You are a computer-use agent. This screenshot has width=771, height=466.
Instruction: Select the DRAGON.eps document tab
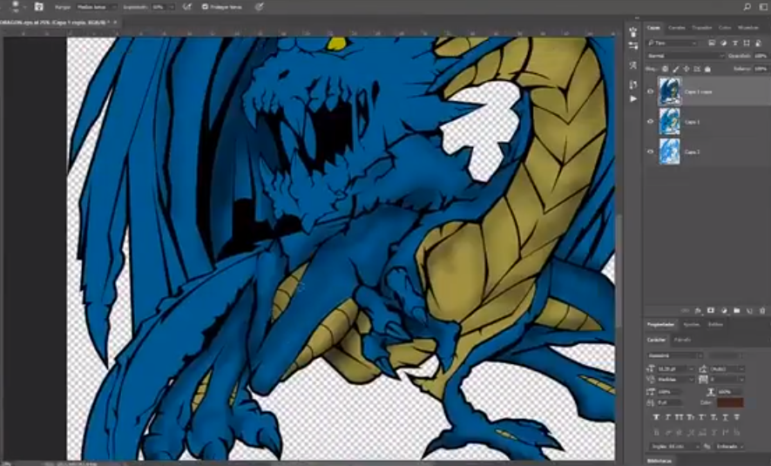coord(54,22)
